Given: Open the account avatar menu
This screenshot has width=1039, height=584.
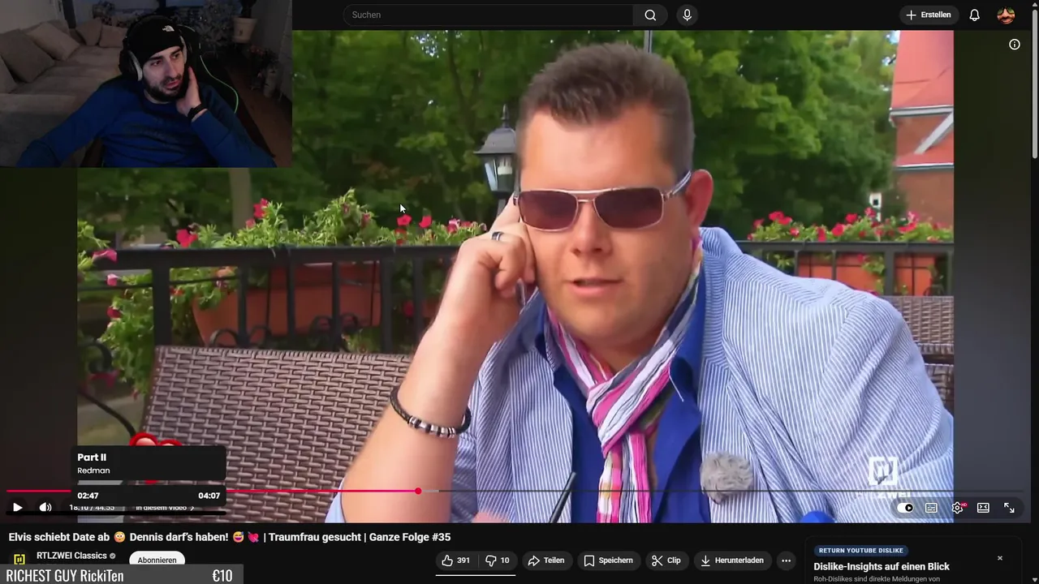Looking at the screenshot, I should point(1006,15).
